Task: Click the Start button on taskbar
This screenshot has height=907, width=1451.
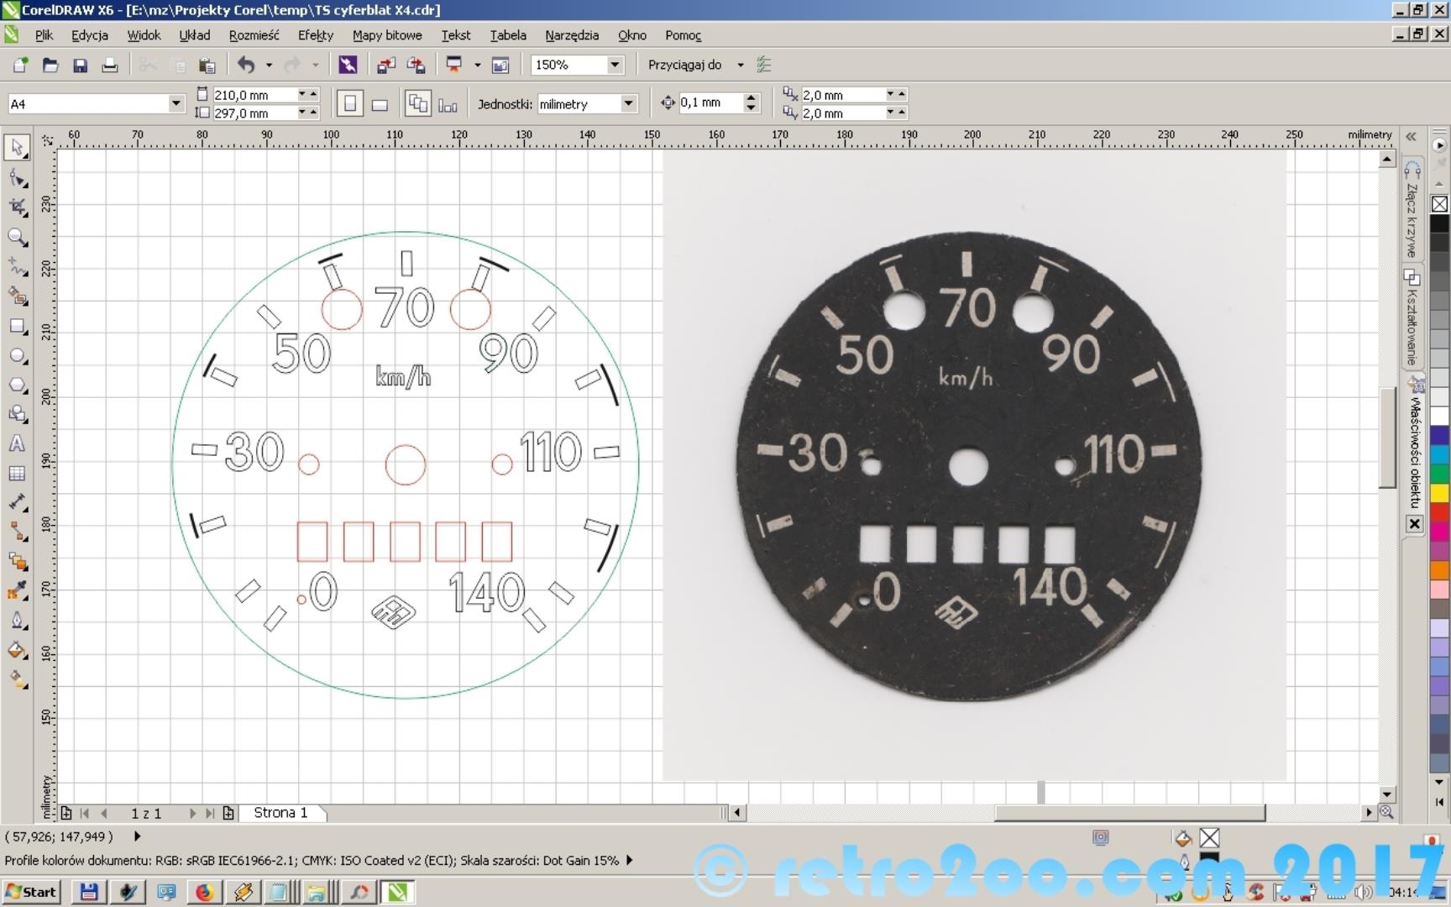Action: tap(31, 892)
